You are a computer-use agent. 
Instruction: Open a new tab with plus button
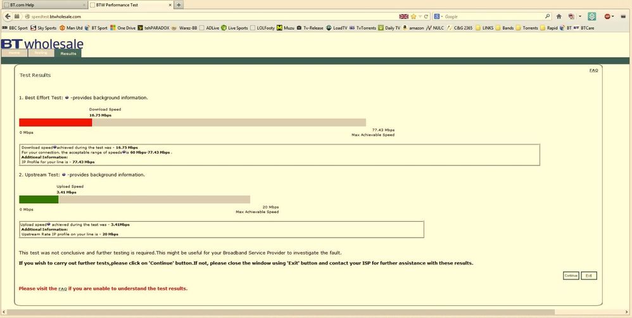click(x=179, y=5)
